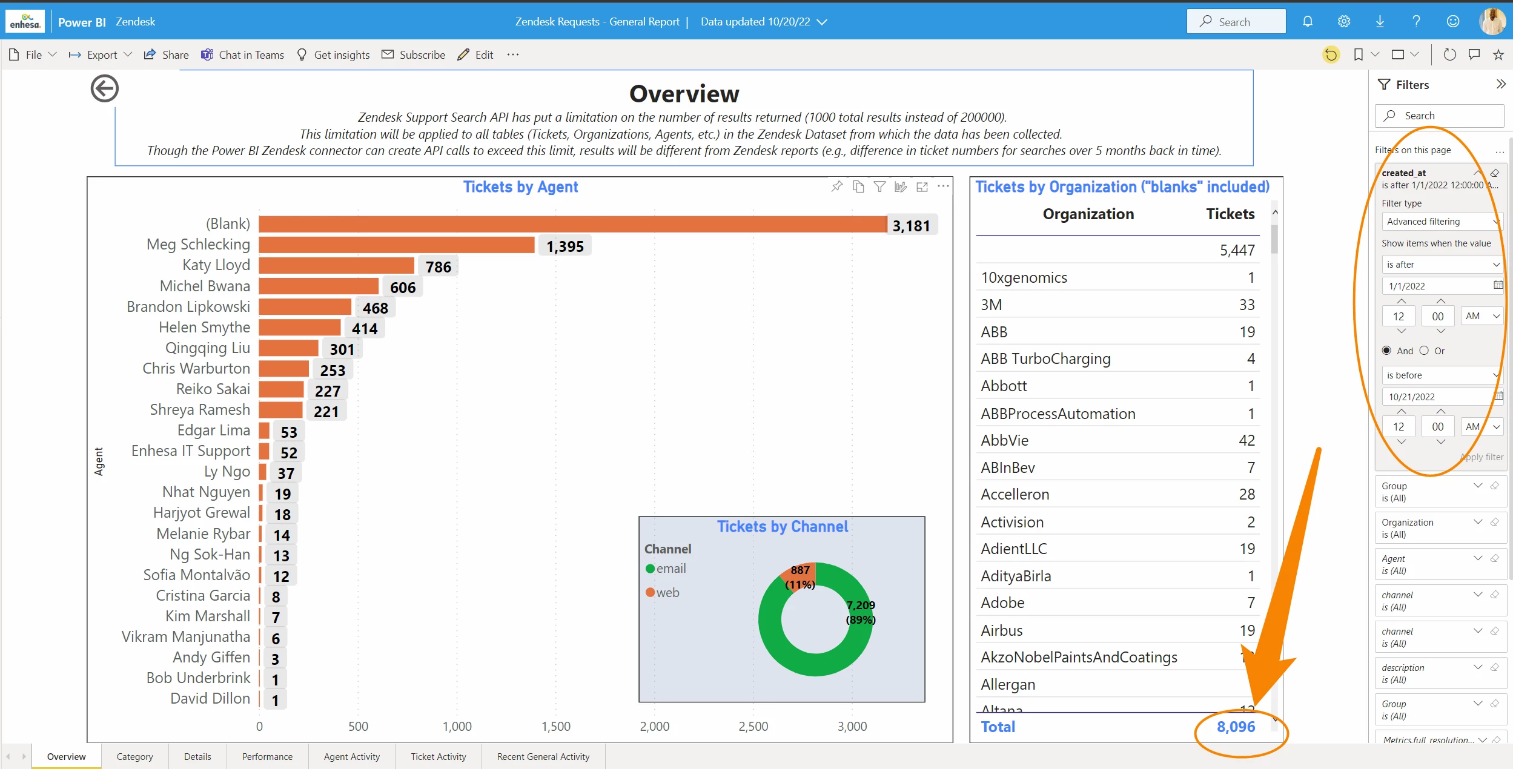Viewport: 1513px width, 769px height.
Task: Open the notifications bell
Action: pos(1307,22)
